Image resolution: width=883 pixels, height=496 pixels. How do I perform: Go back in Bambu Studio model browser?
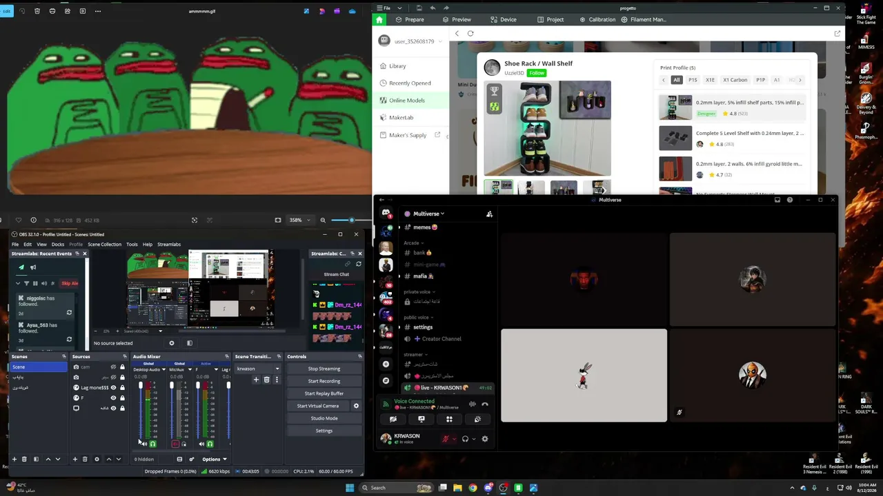click(457, 33)
